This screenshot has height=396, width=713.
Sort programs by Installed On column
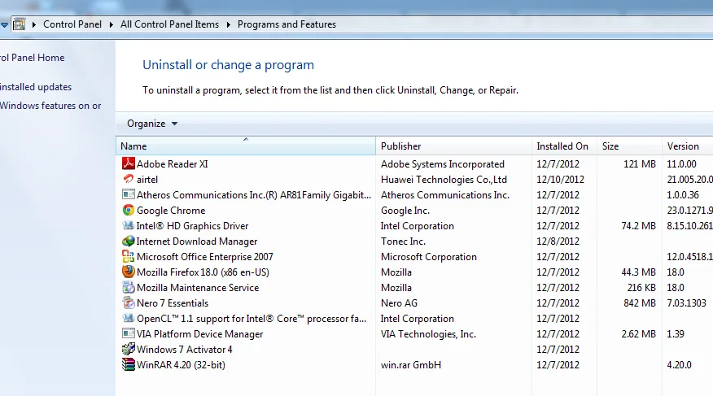(x=564, y=146)
